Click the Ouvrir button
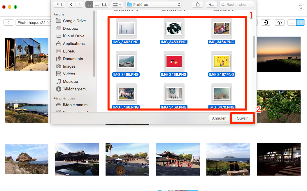307x191 pixels. point(242,118)
